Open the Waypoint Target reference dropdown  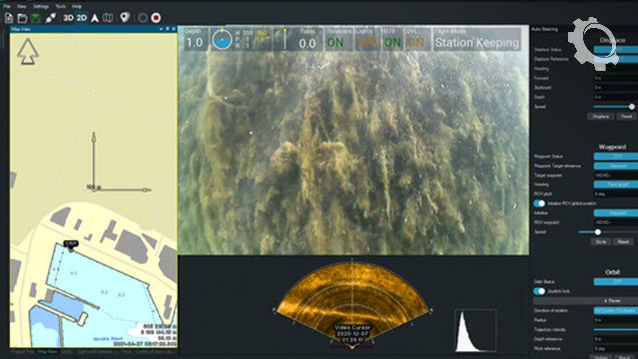coord(616,166)
